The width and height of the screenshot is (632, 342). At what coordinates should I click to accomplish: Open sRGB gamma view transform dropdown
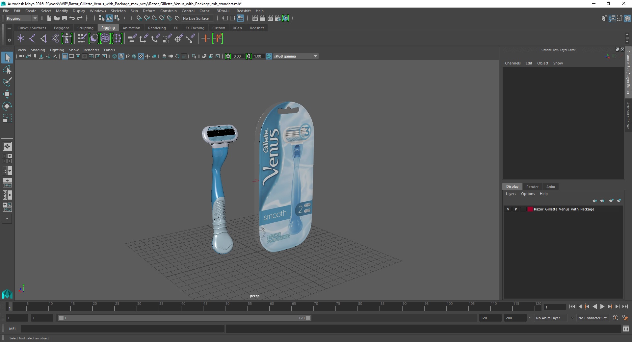296,56
